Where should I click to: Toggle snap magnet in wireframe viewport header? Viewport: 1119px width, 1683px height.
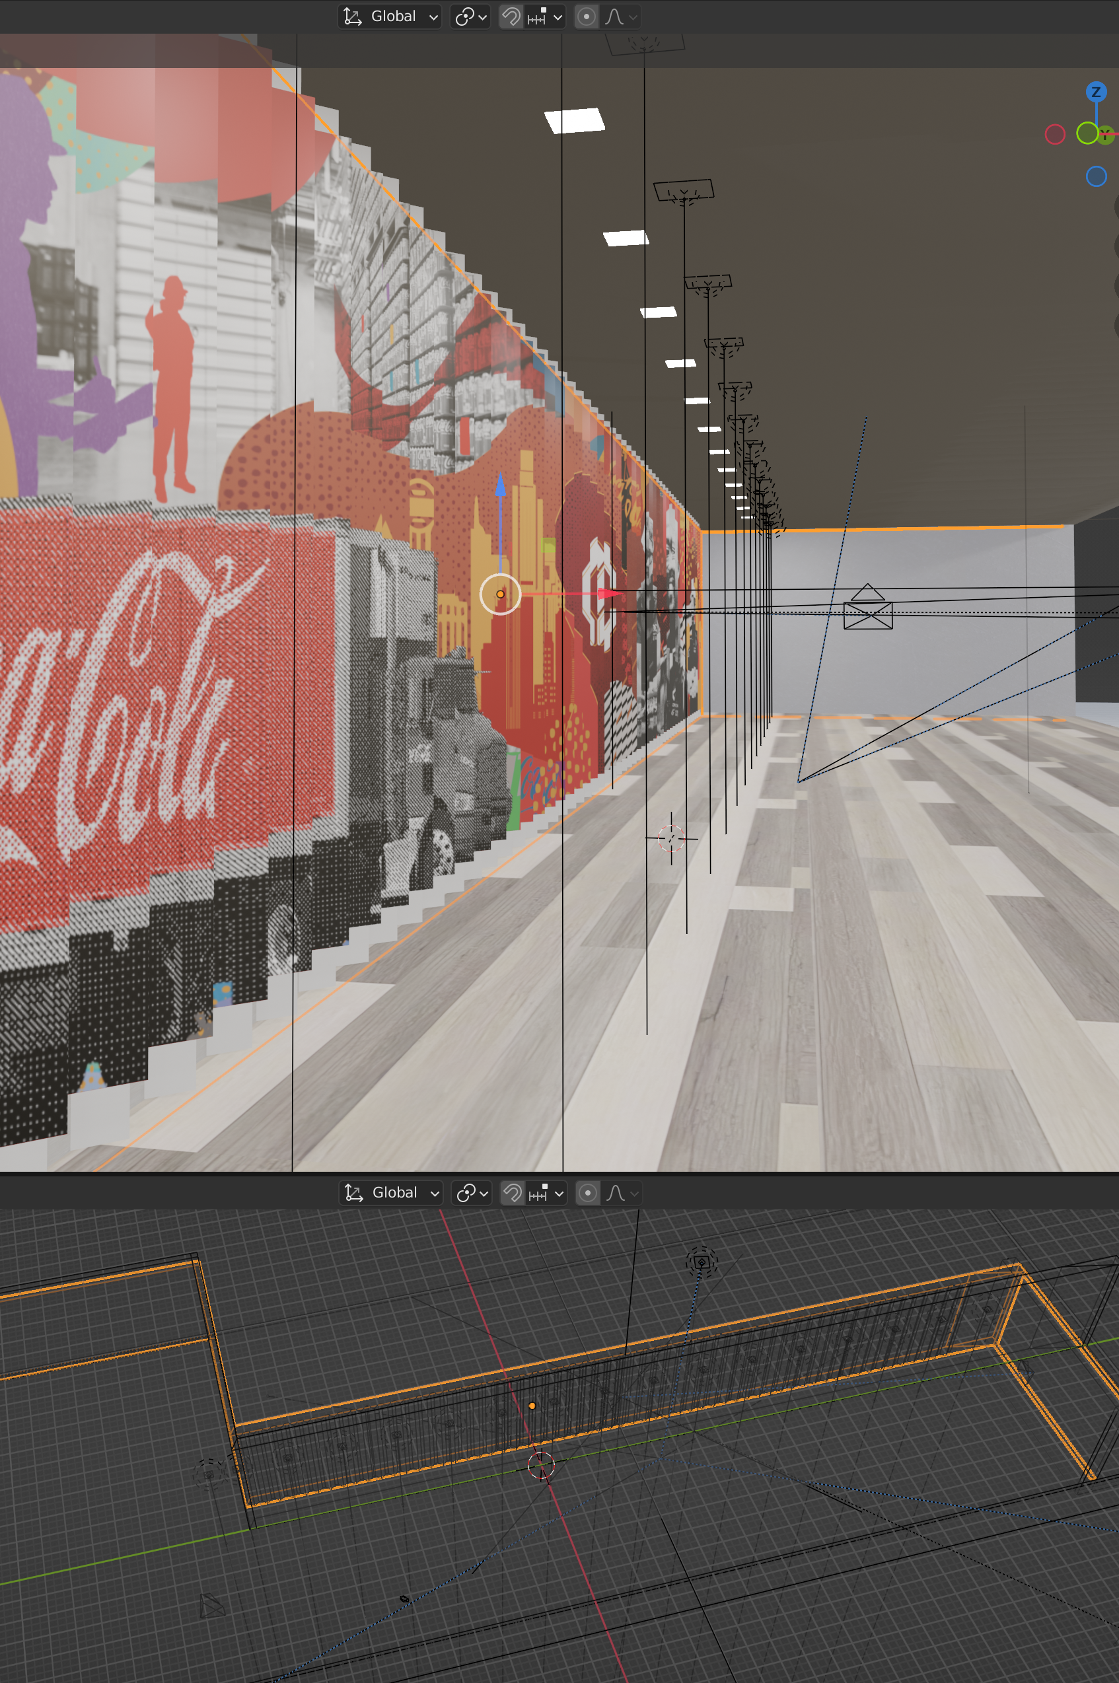click(513, 1193)
